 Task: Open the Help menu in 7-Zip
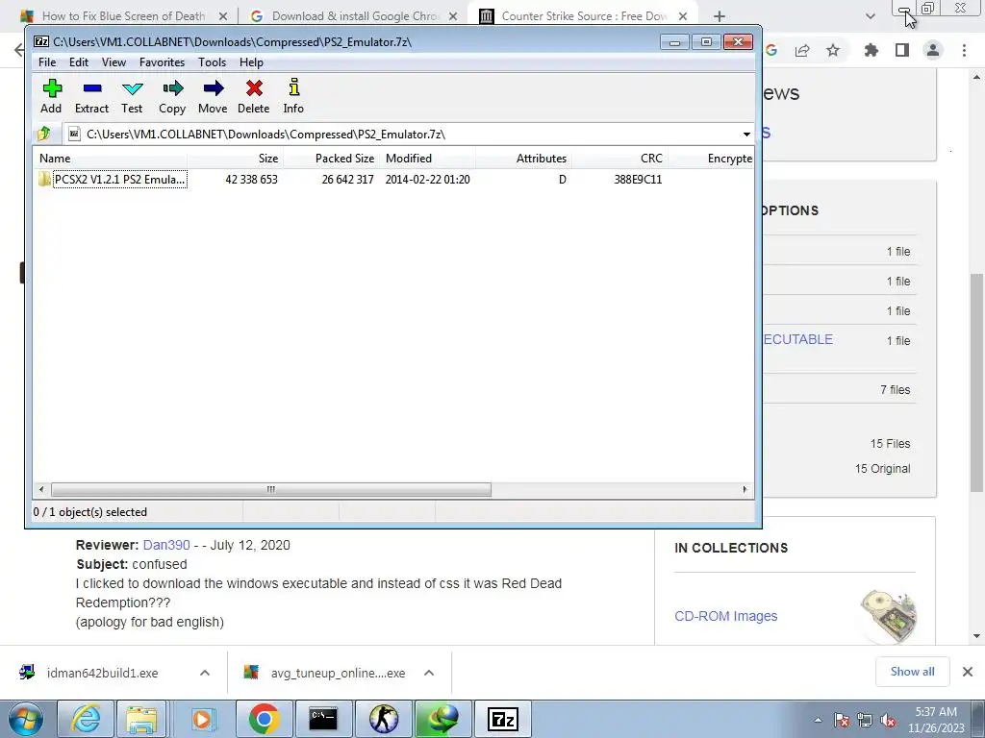pyautogui.click(x=251, y=62)
